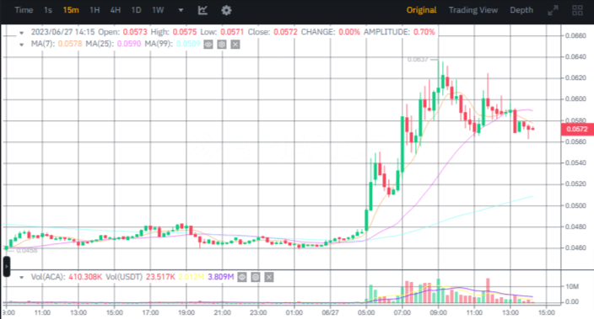Open technical indicators chart icon
This screenshot has height=319, width=594.
[202, 10]
